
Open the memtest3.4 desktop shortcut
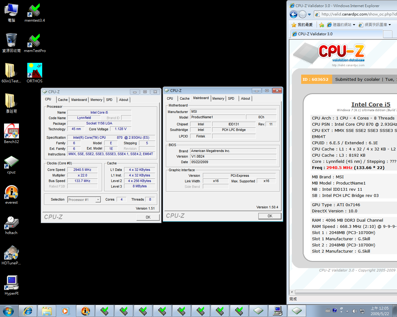(x=35, y=13)
